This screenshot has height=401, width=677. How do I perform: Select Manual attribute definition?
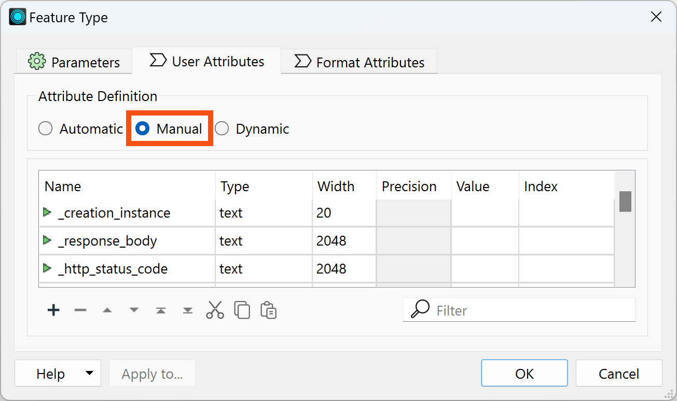click(142, 128)
